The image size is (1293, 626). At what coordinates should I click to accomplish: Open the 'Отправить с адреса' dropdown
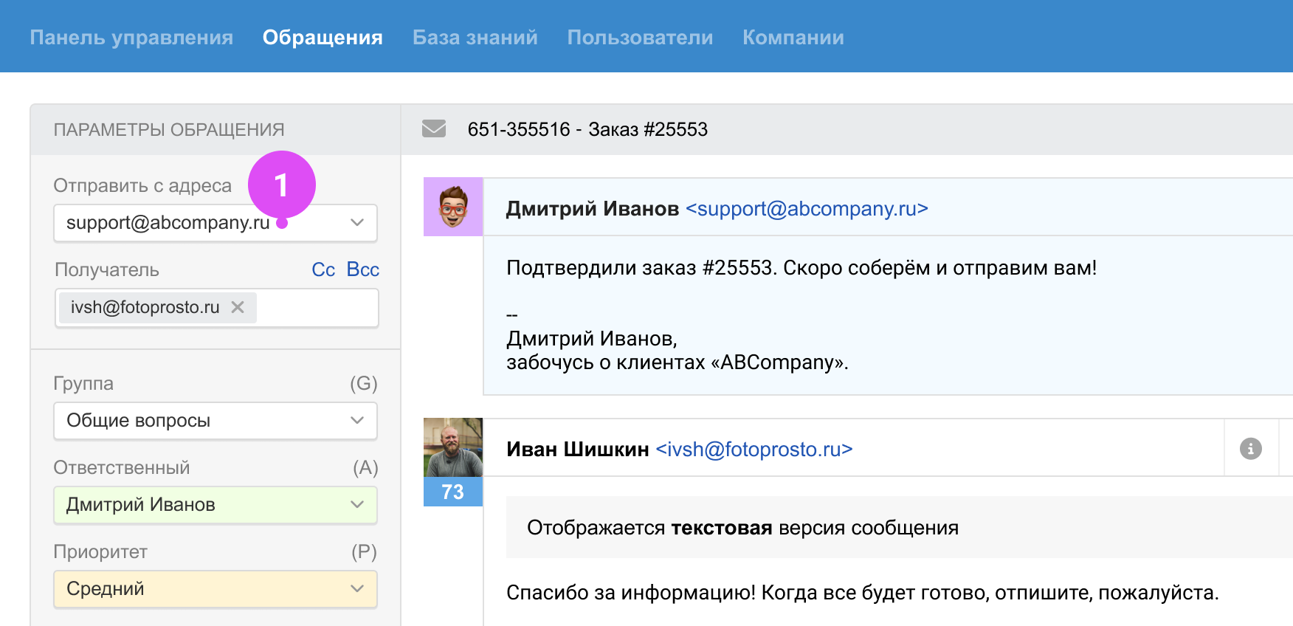point(215,223)
